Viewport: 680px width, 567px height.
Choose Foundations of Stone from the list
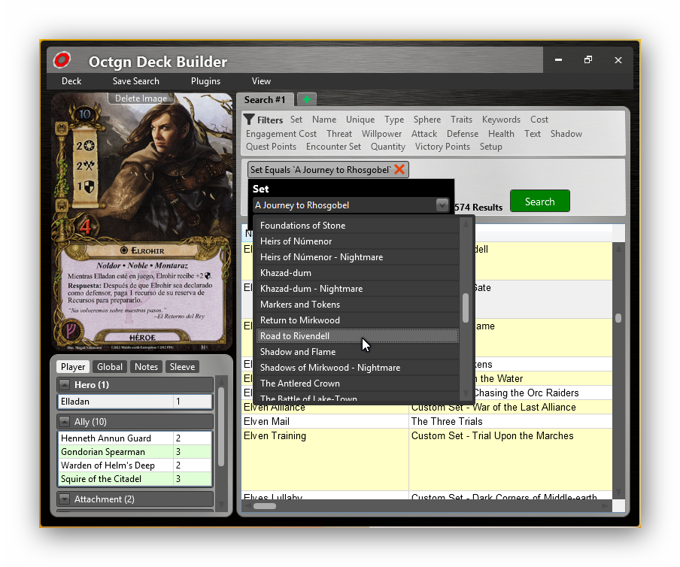coord(357,226)
